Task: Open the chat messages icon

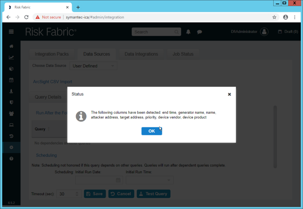Action: point(200,32)
